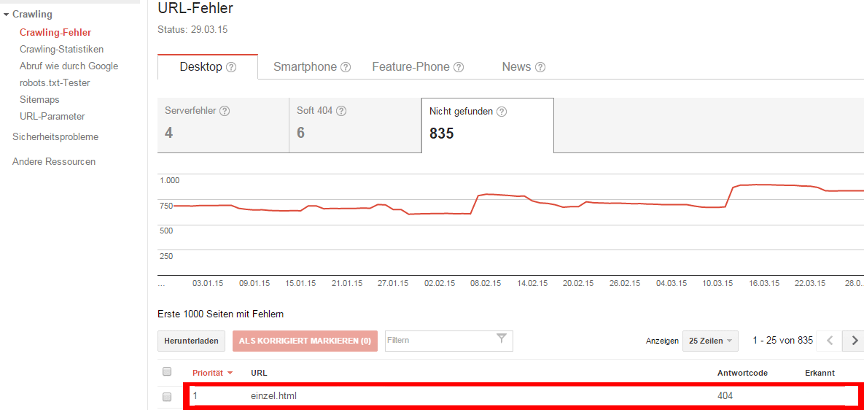Screen dimensions: 864x410
Task: Open Abruf wie durch Google
Action: [x=69, y=66]
